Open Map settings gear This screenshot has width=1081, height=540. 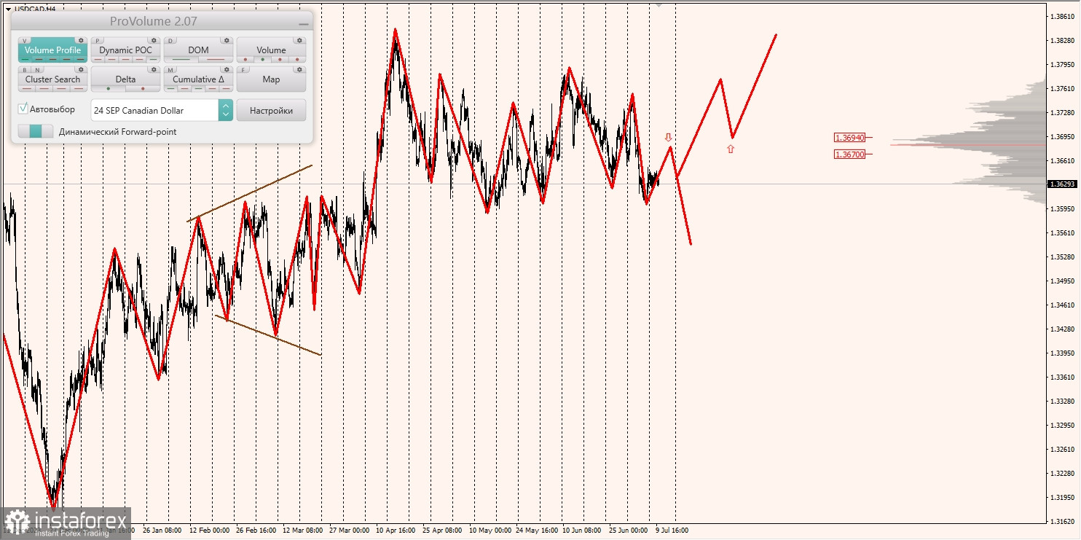coord(299,69)
